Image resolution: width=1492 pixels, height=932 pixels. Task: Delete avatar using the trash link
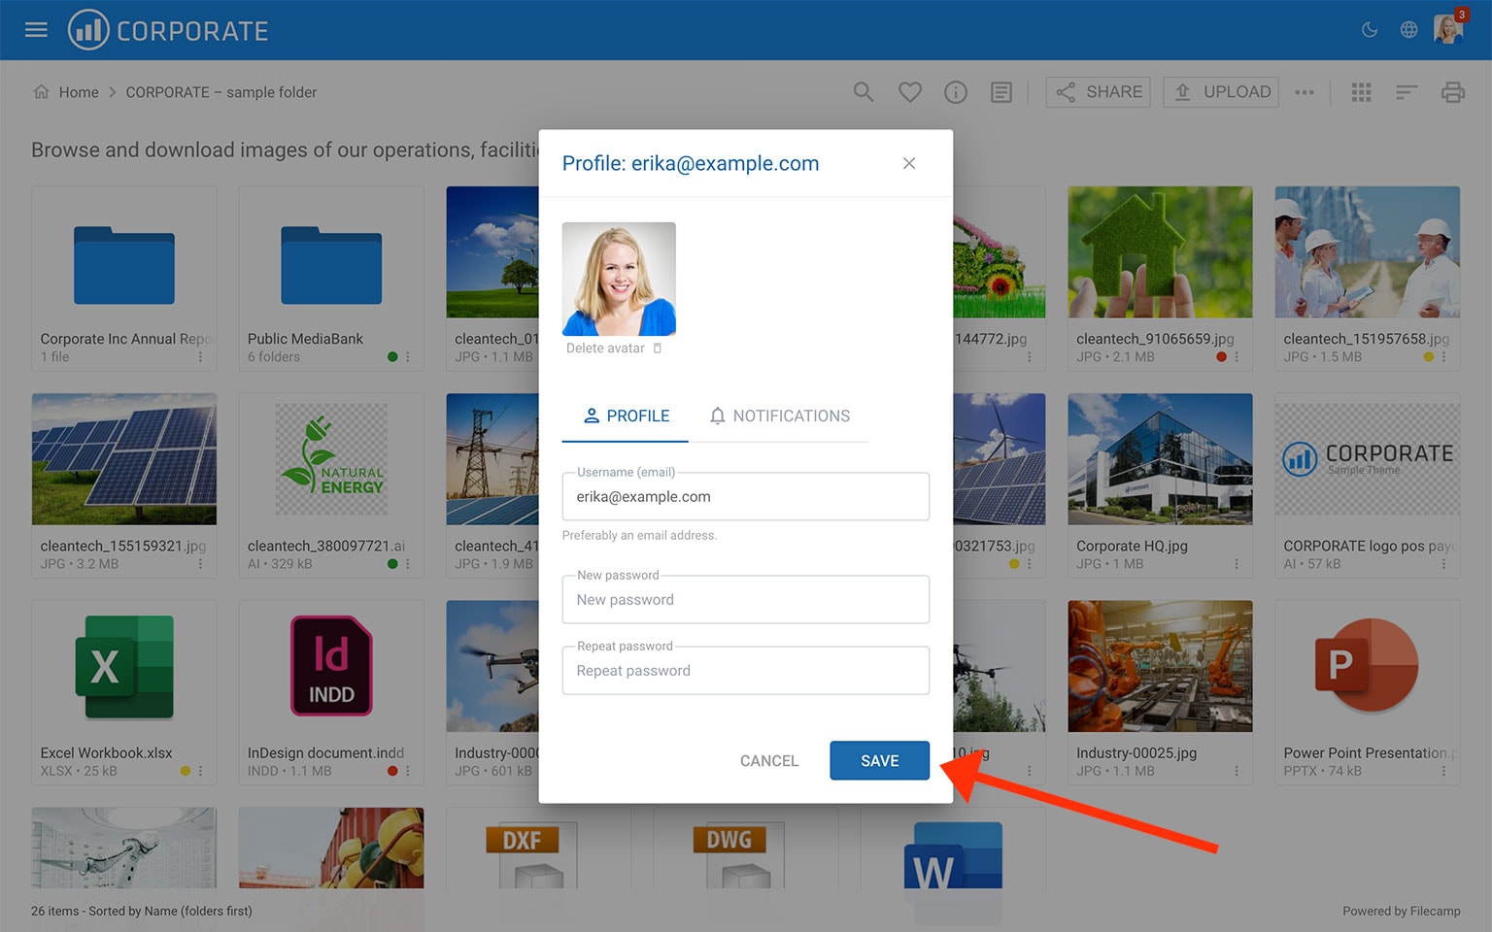(x=613, y=349)
